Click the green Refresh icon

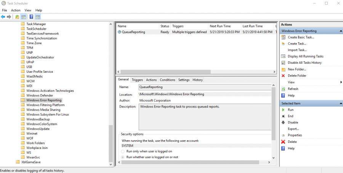(283, 89)
